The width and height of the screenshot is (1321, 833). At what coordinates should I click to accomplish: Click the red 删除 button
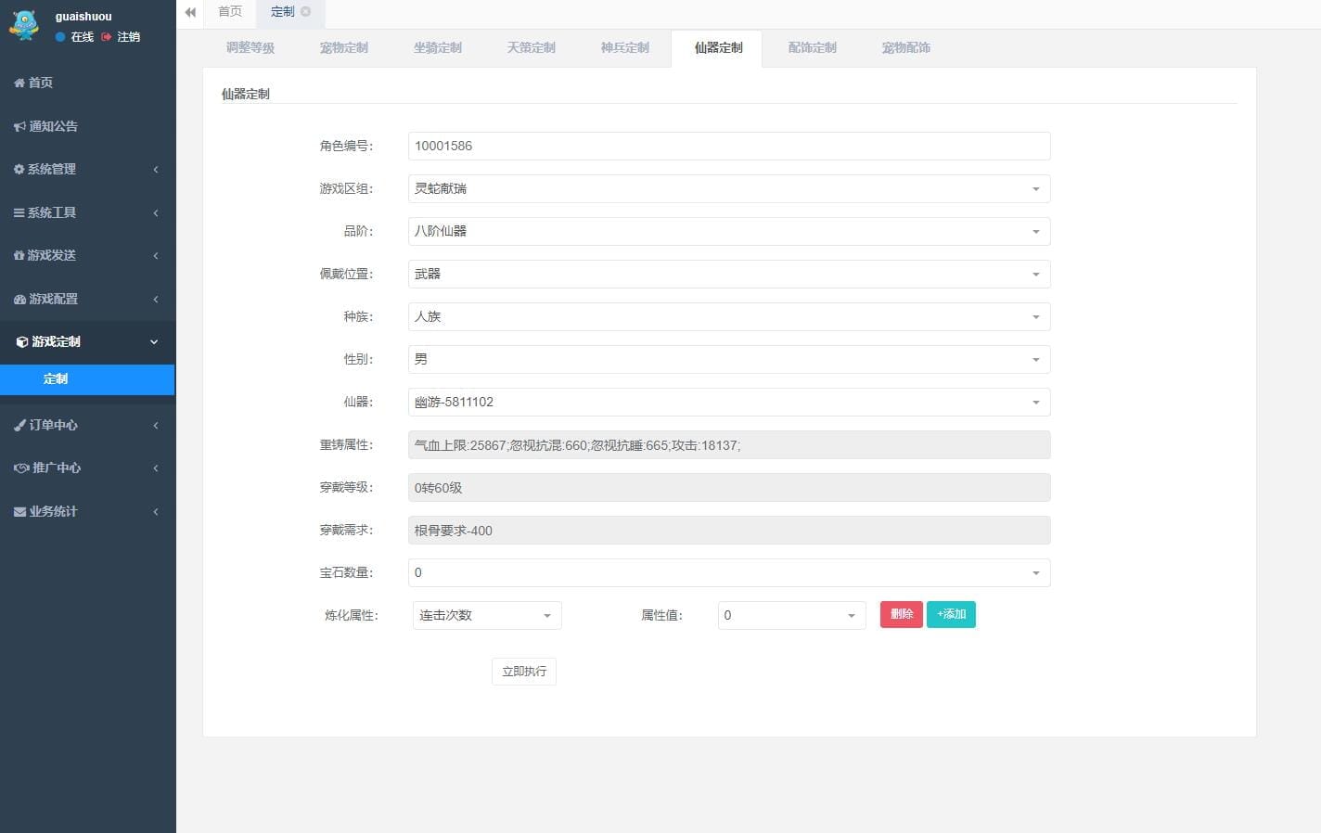click(900, 614)
